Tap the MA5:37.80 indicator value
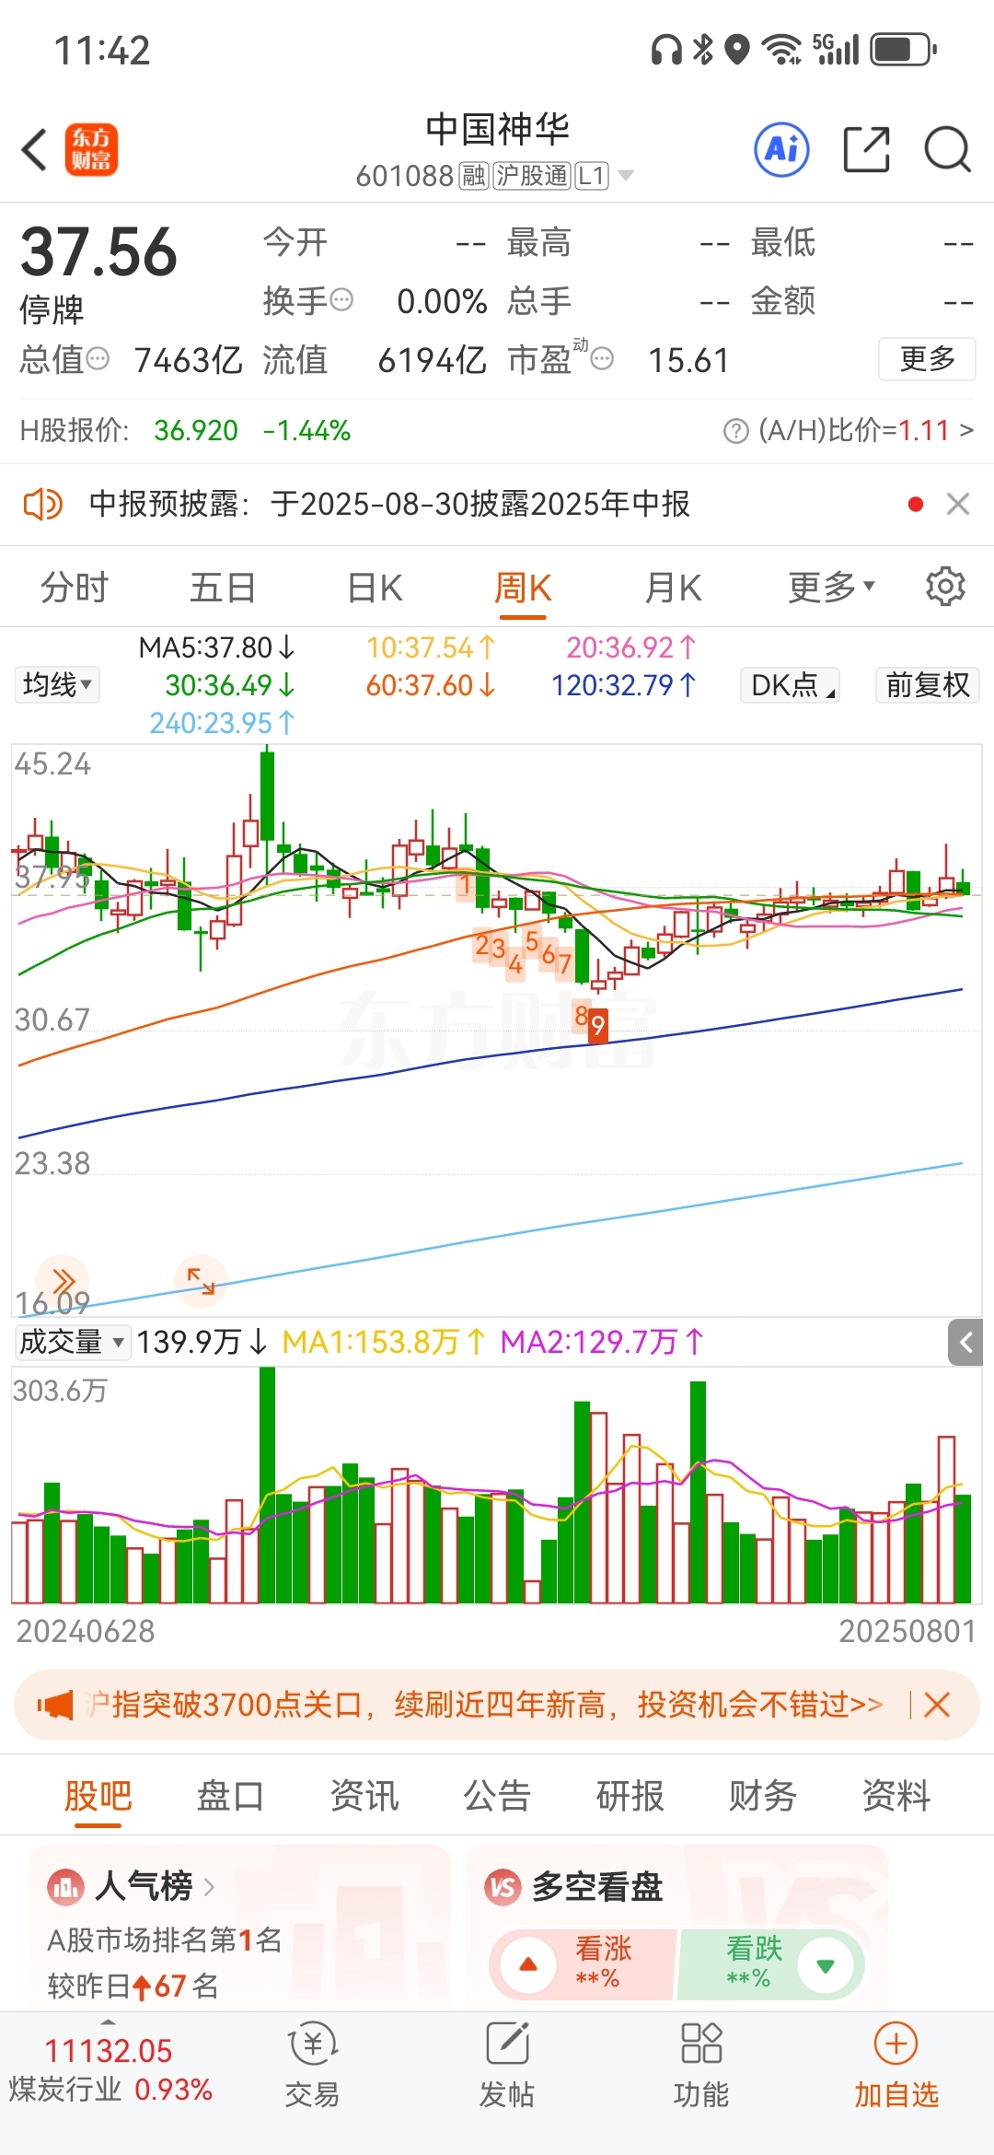Viewport: 994px width, 2155px height. (217, 648)
